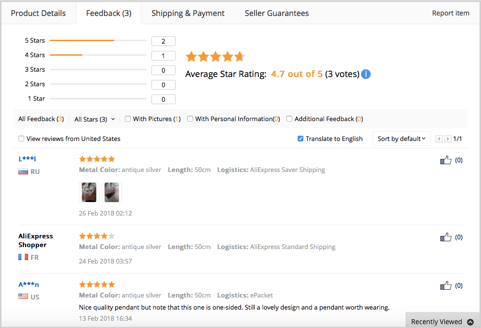
Task: Click the previous page arrow icon
Action: [438, 139]
